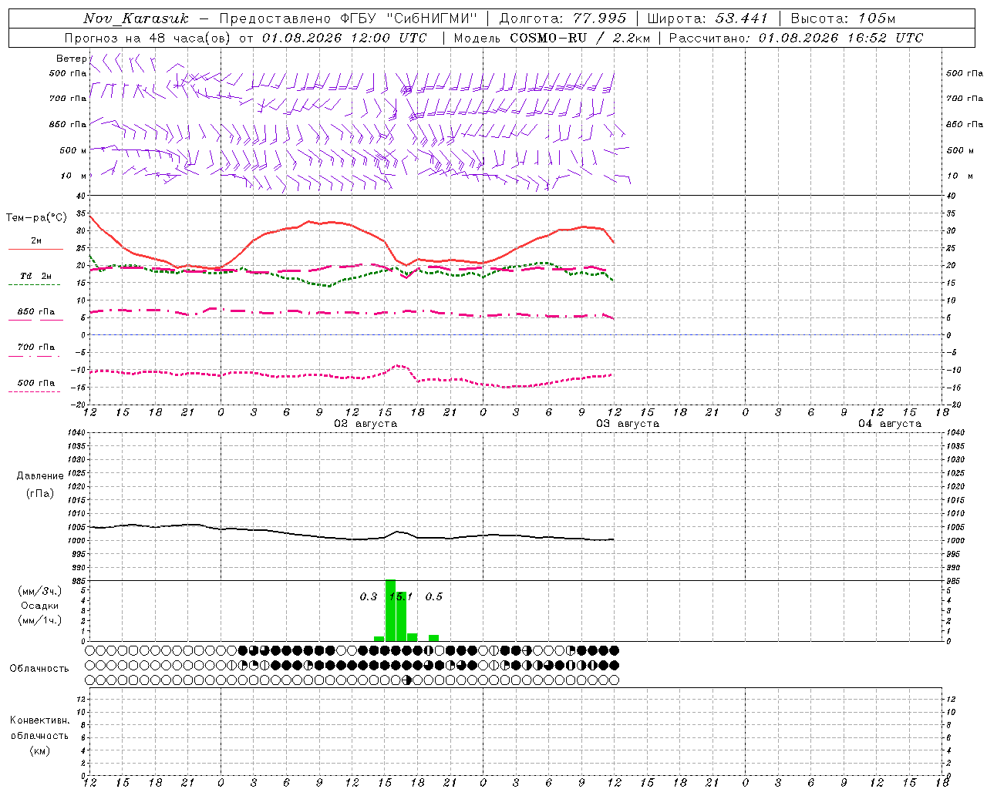Click the Долгота: 77.995 field
This screenshot has width=987, height=789.
pos(563,18)
